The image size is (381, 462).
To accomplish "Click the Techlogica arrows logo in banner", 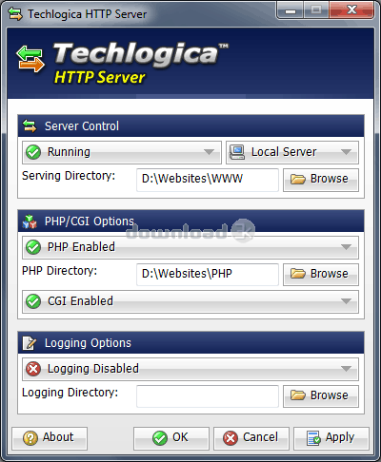I will [30, 59].
